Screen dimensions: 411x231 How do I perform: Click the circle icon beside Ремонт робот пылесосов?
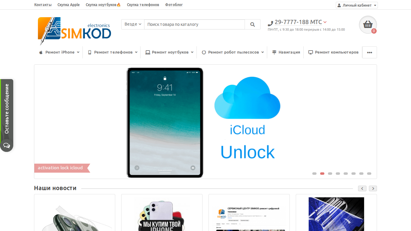[204, 52]
